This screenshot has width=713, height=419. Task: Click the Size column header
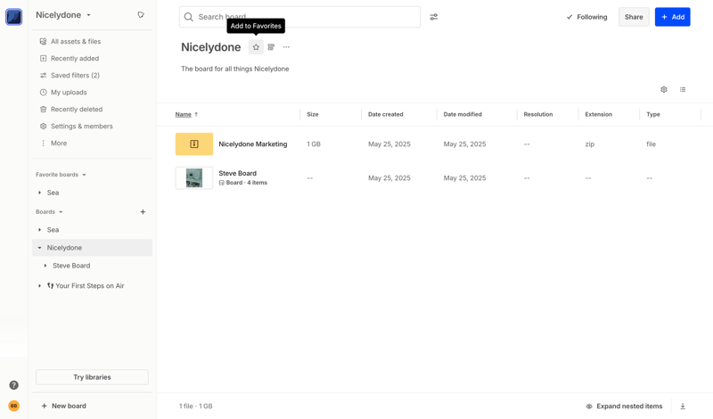pos(313,115)
